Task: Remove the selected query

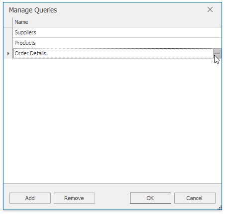Action: [74, 198]
